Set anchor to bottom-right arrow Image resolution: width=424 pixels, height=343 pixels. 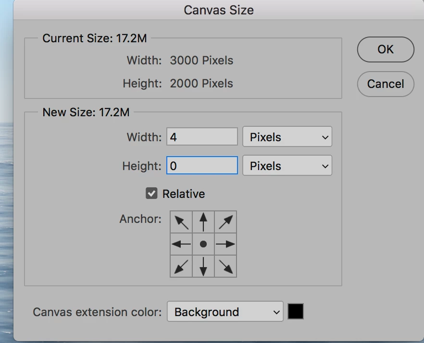[225, 266]
